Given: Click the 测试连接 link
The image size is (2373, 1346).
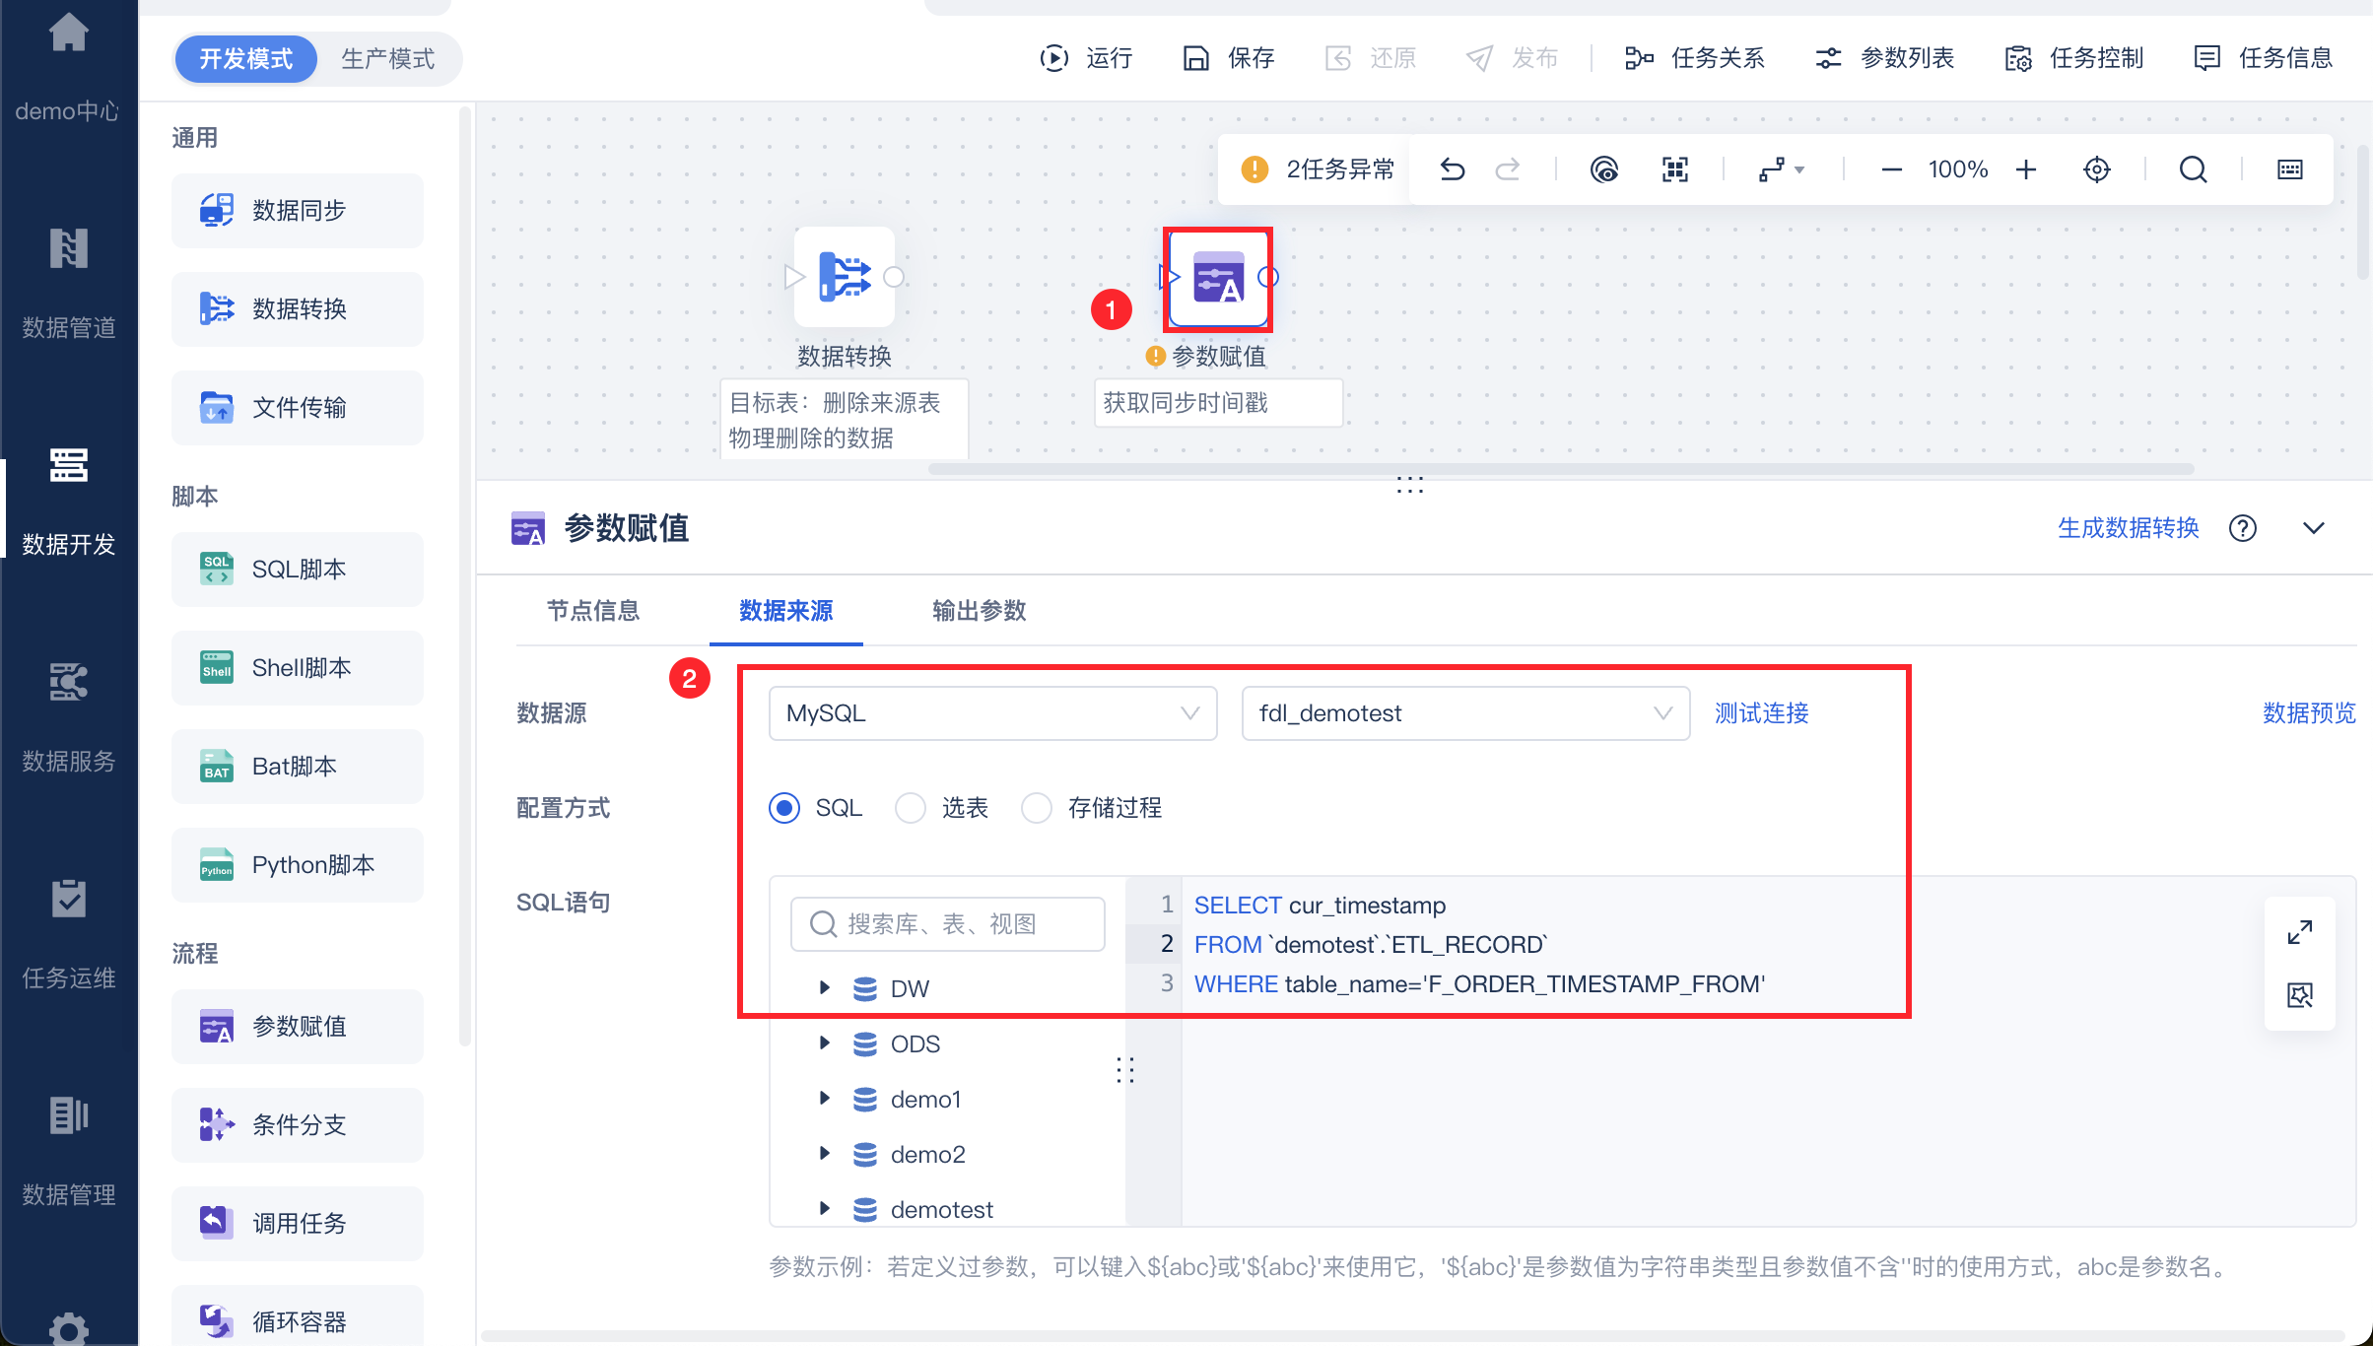Looking at the screenshot, I should [x=1761, y=712].
